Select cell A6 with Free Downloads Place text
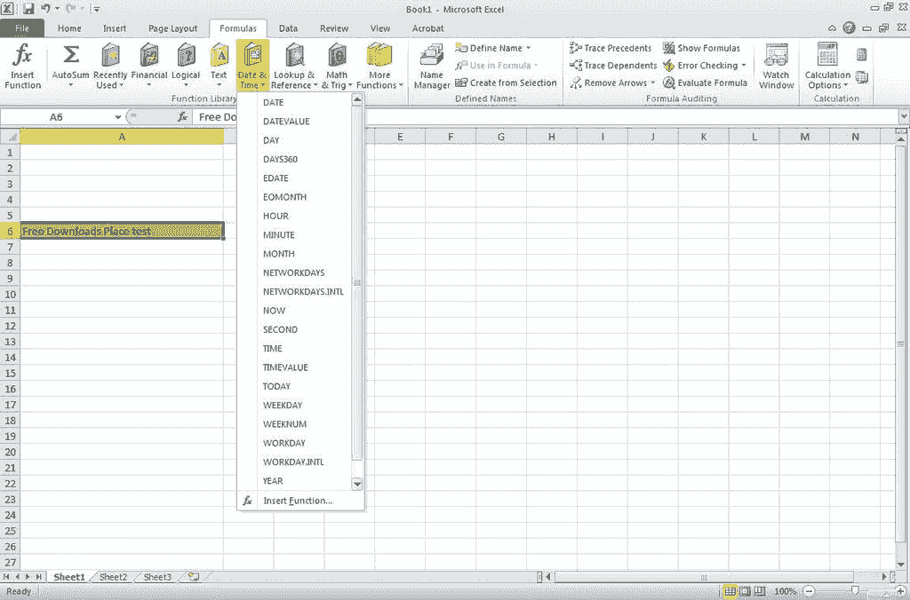Screen dimensions: 910x600 122,232
